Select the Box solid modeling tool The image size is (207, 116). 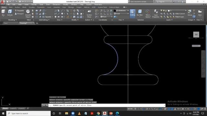[x=3, y=13]
